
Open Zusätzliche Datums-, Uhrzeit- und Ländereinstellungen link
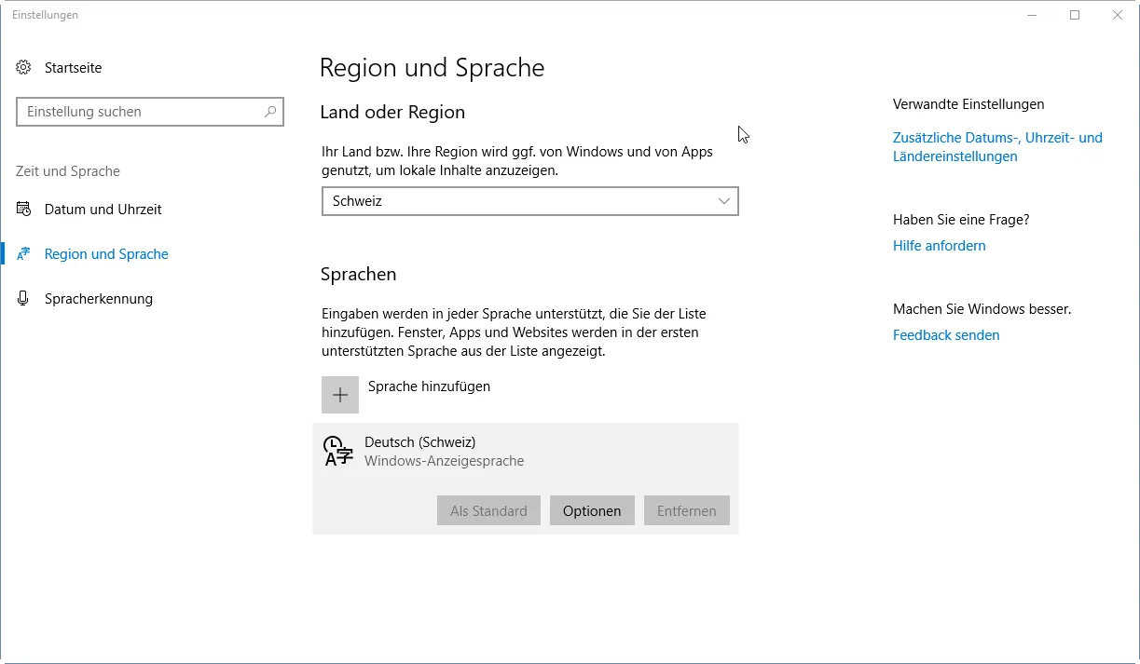click(996, 147)
